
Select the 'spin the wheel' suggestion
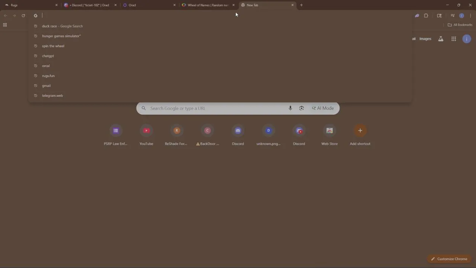[220, 46]
